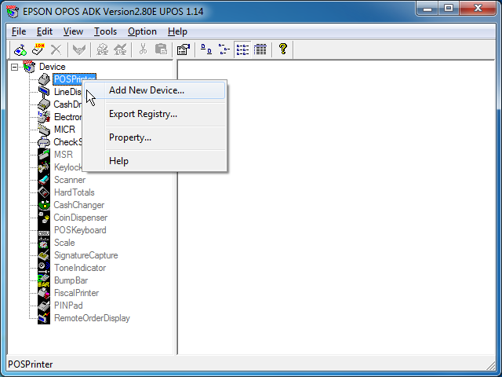Choose Help from the context menu
502x377 pixels.
click(155, 161)
